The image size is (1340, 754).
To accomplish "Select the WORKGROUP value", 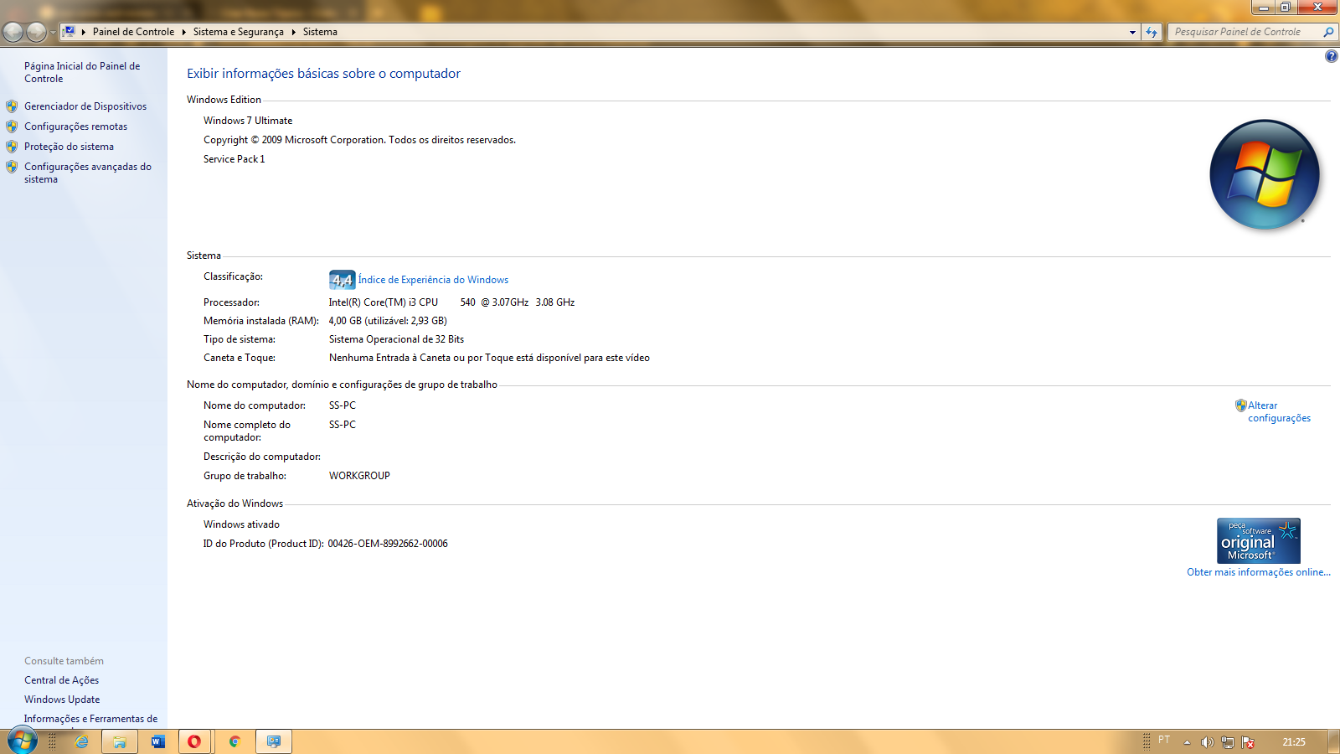I will tap(359, 476).
